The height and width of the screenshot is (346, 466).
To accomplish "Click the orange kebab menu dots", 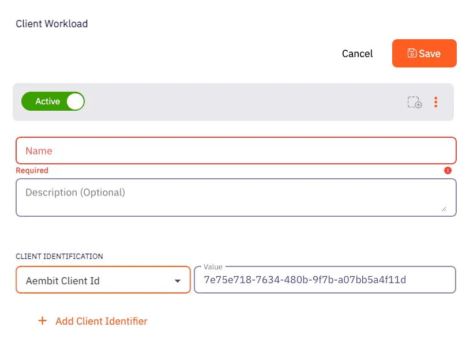I will pos(436,102).
